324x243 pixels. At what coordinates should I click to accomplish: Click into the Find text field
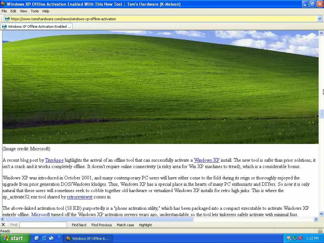[43, 225]
